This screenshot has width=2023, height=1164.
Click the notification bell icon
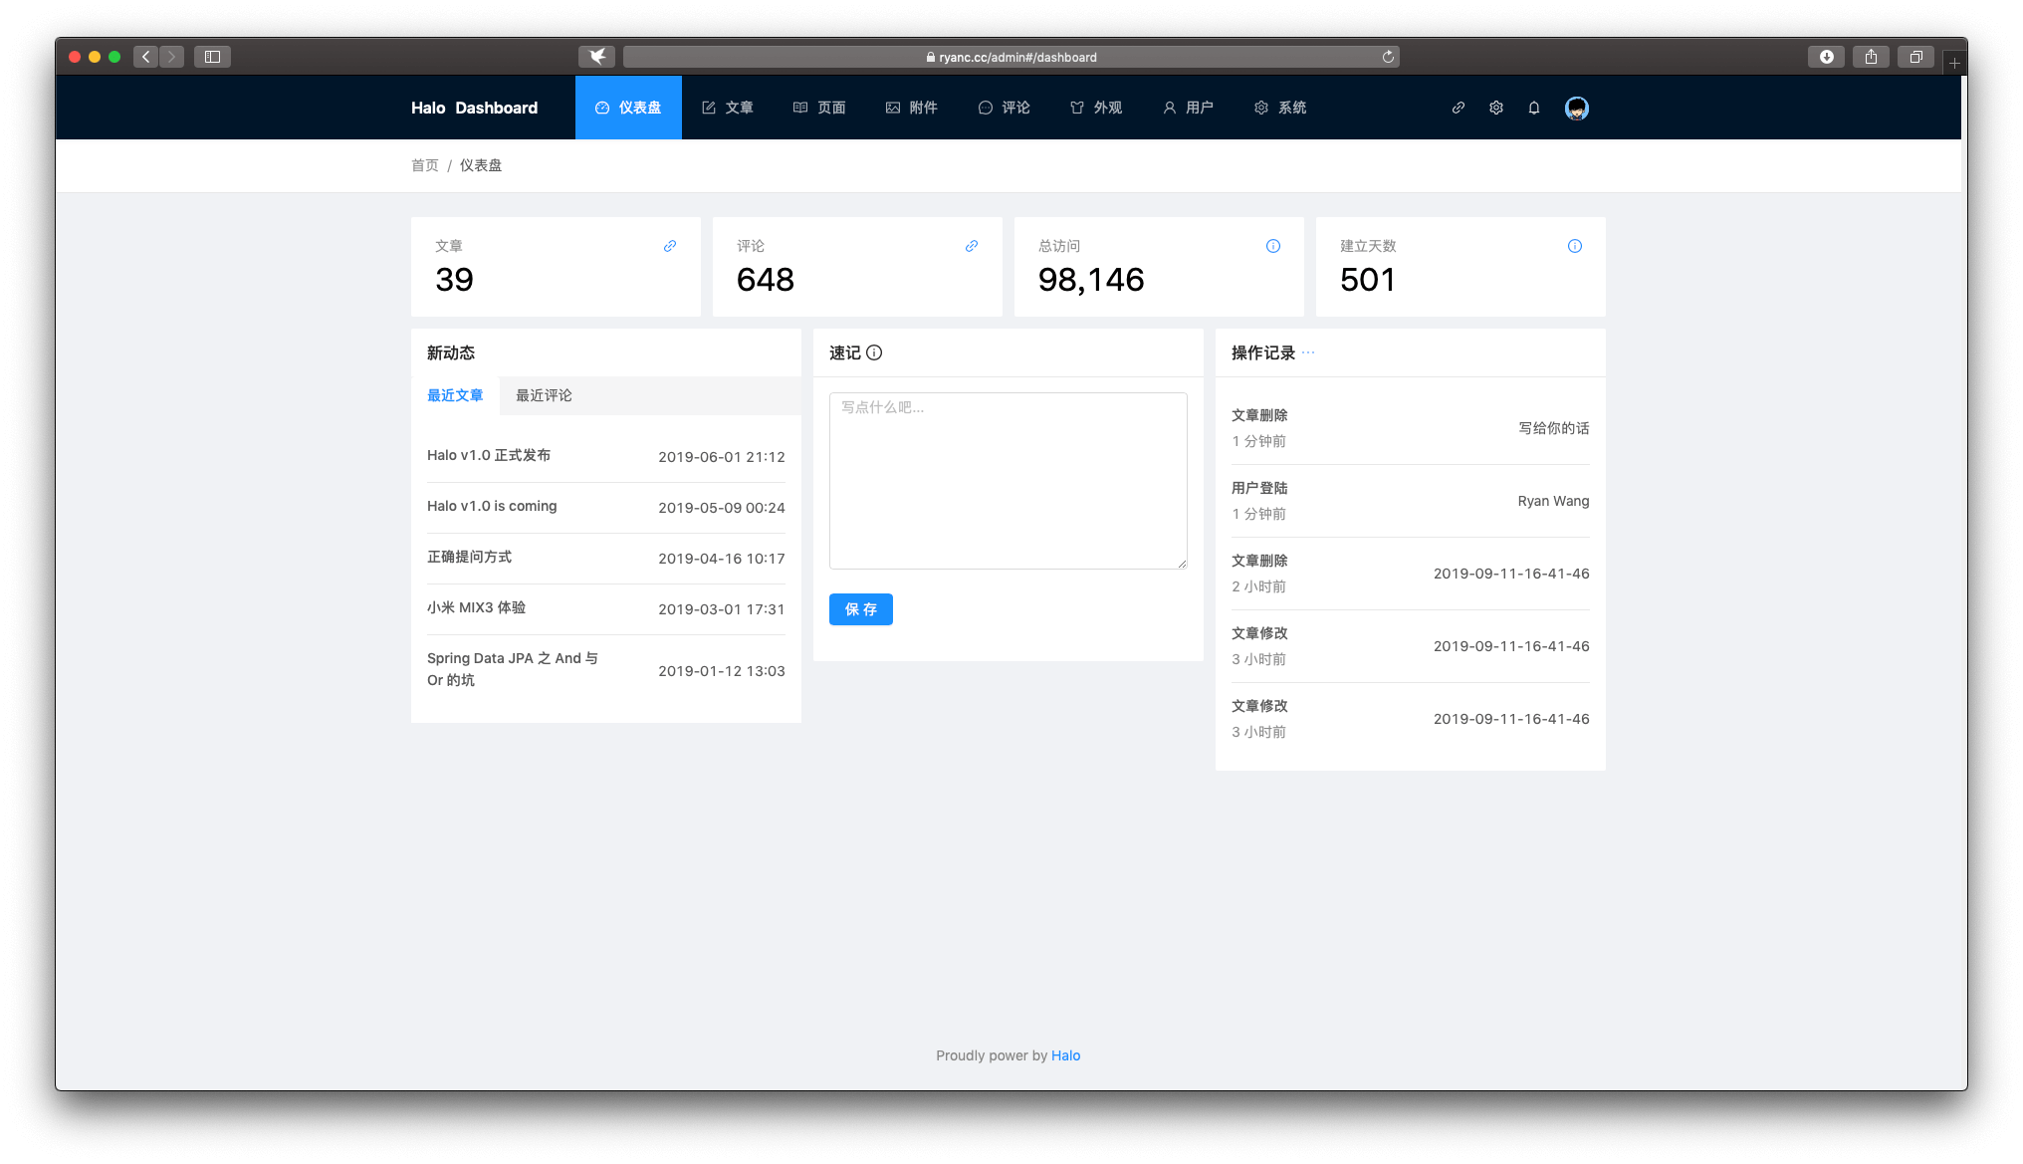(1534, 108)
